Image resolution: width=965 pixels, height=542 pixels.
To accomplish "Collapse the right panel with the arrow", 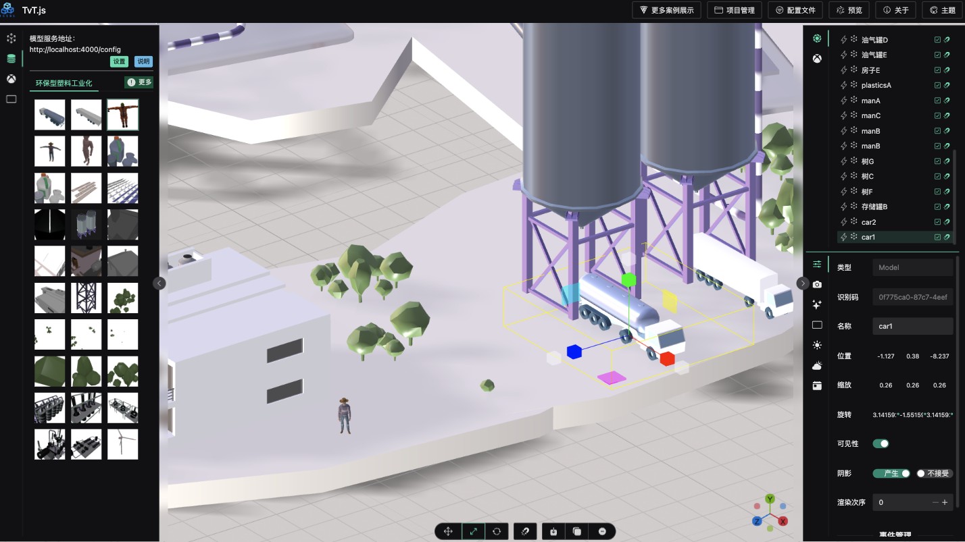I will (x=803, y=283).
